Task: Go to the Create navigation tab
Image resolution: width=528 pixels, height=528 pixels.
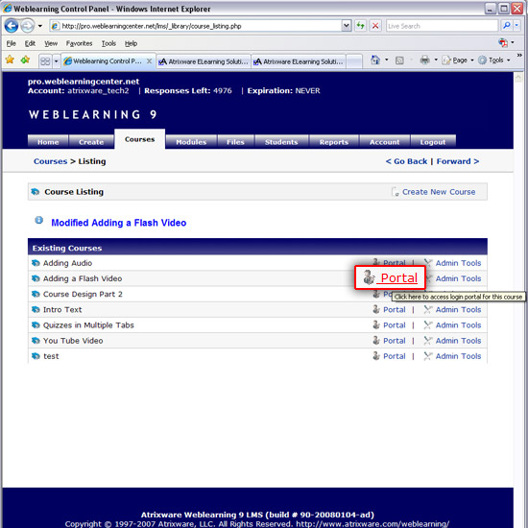Action: coord(91,142)
